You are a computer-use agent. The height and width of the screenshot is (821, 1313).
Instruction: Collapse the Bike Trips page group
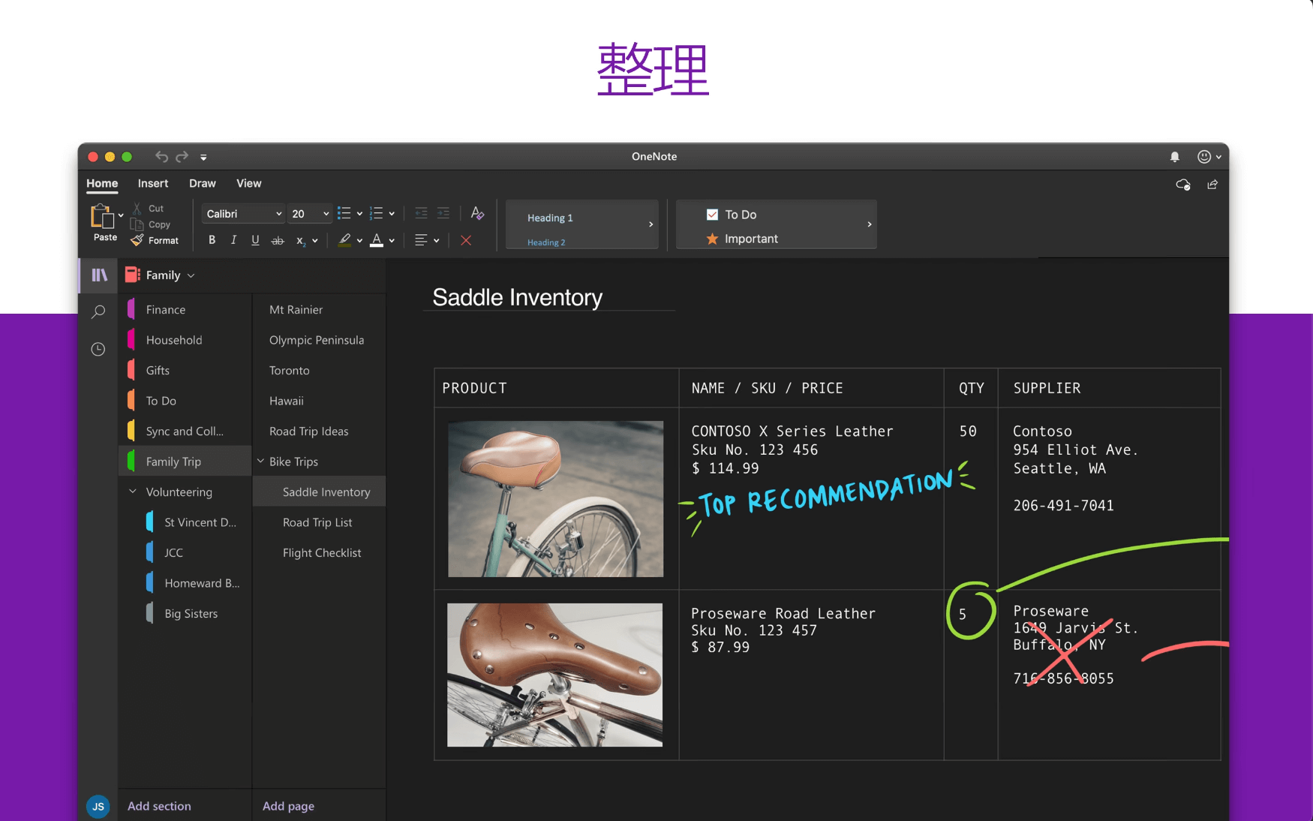(x=260, y=461)
